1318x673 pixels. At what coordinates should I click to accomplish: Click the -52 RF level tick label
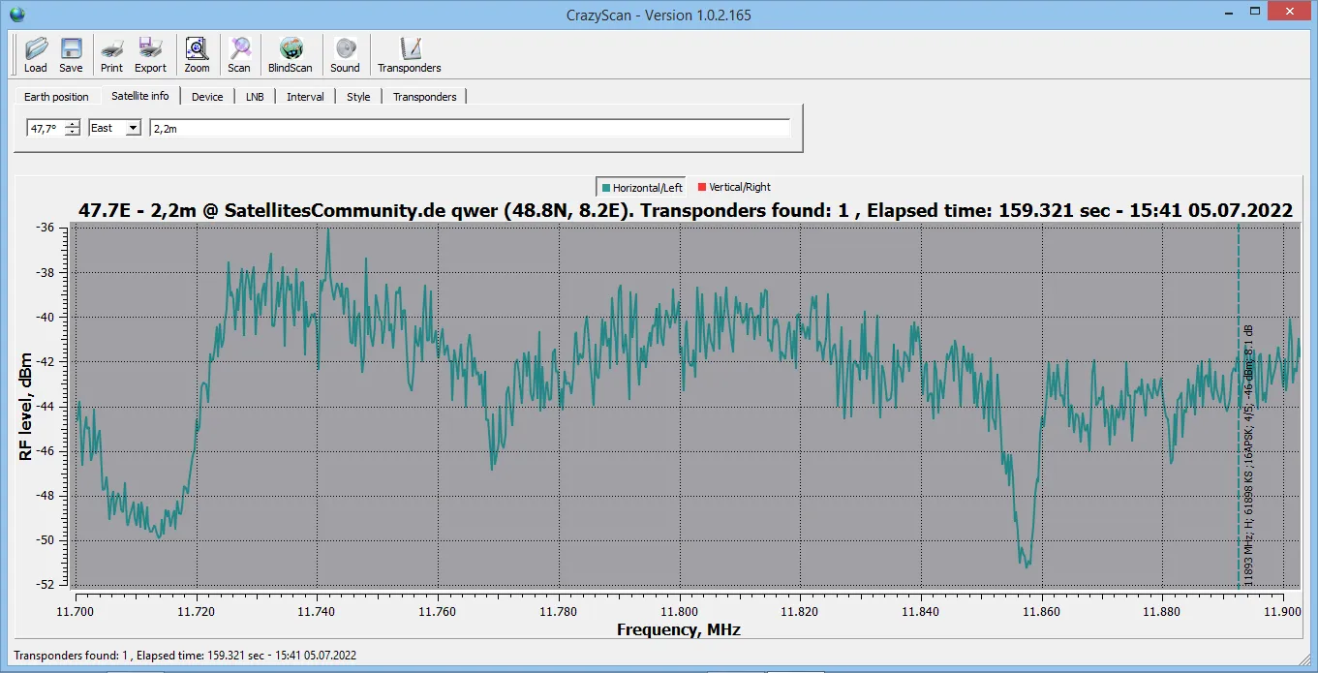click(46, 585)
